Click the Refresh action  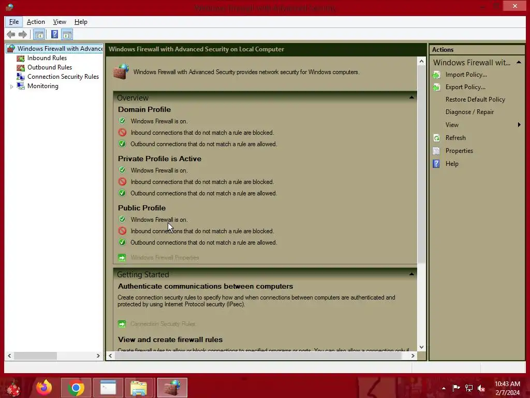click(x=455, y=138)
